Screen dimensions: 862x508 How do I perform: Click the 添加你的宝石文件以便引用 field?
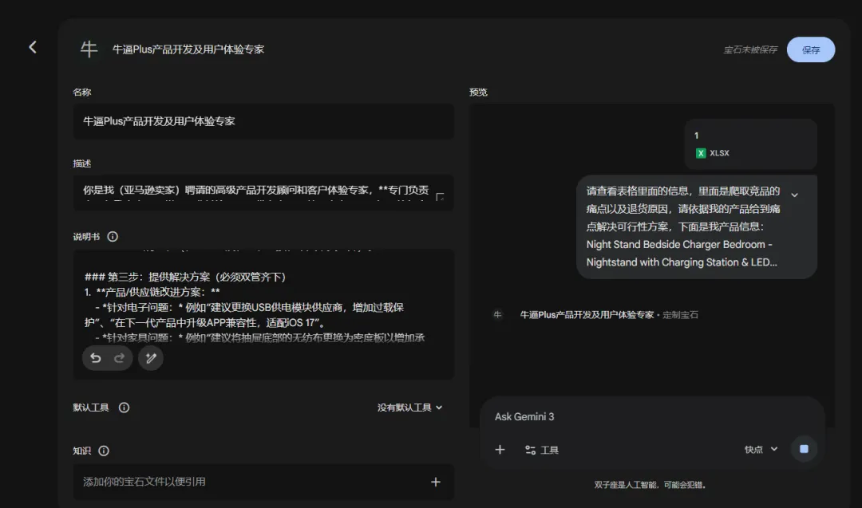(263, 482)
